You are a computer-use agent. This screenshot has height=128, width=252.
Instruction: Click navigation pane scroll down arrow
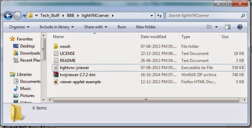[x=43, y=100]
